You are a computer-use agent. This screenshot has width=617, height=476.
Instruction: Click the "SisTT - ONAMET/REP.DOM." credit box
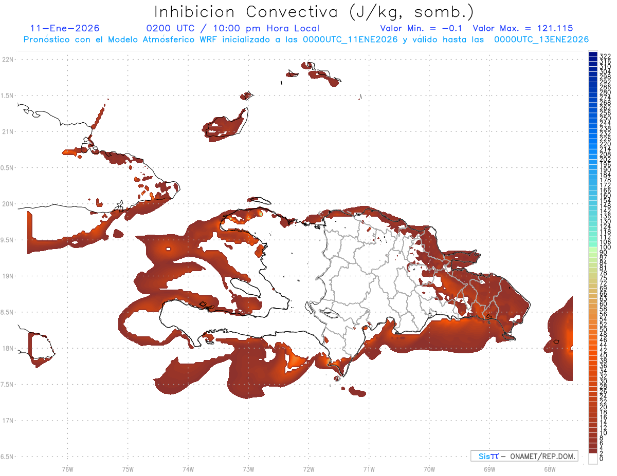coord(524,456)
